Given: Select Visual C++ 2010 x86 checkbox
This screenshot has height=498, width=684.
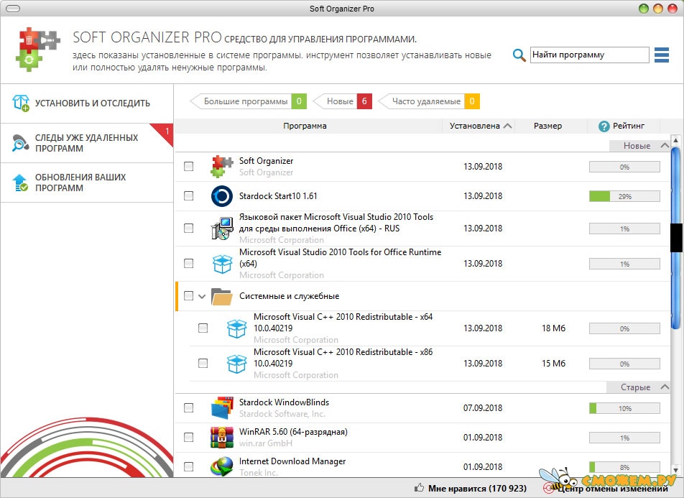Looking at the screenshot, I should tap(203, 364).
